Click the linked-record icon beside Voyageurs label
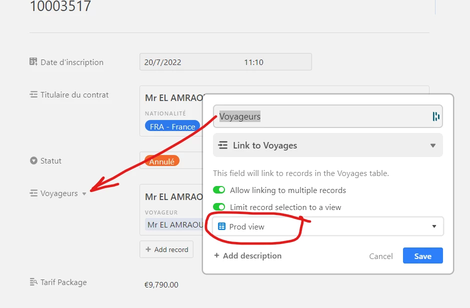The height and width of the screenshot is (308, 470). (33, 193)
